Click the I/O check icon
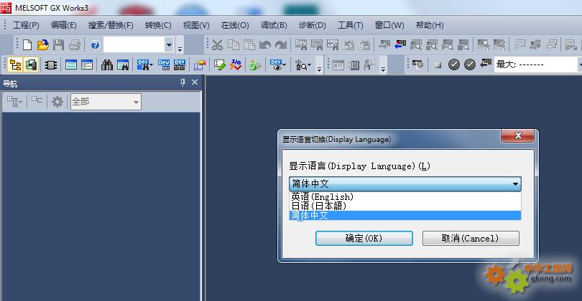This screenshot has width=582, height=301. [236, 65]
